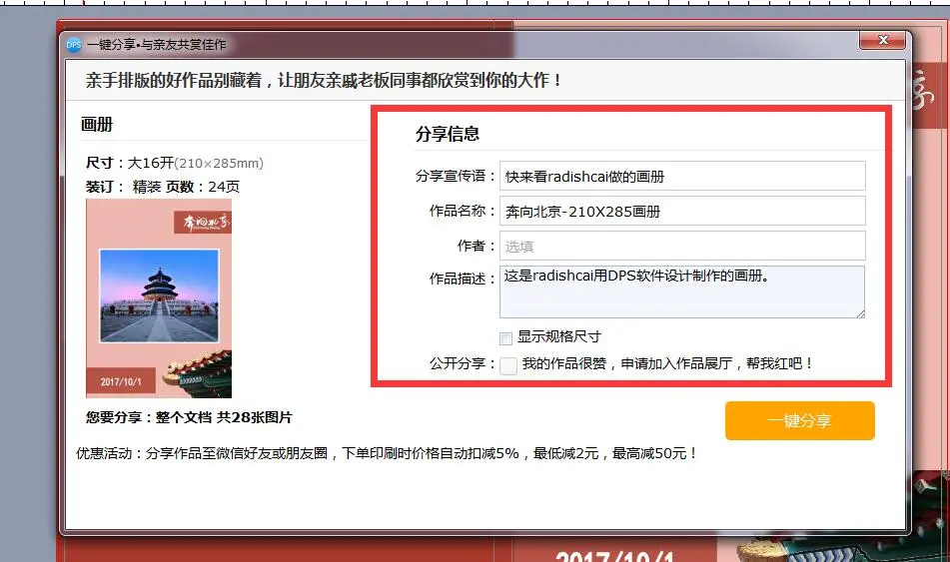
Task: Click the 尺寸：大16开 size text
Action: [x=175, y=163]
